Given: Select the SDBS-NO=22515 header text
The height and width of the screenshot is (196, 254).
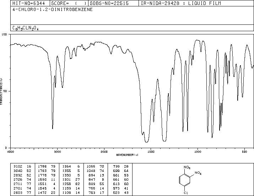Looking at the screenshot, I should pyautogui.click(x=109, y=3).
